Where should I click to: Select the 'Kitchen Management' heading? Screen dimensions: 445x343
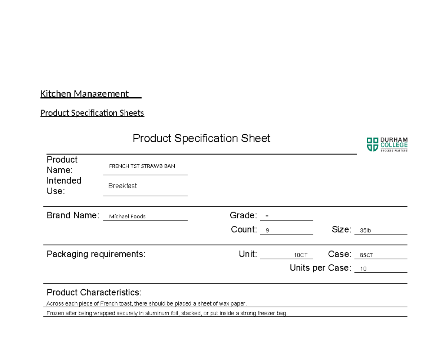85,94
